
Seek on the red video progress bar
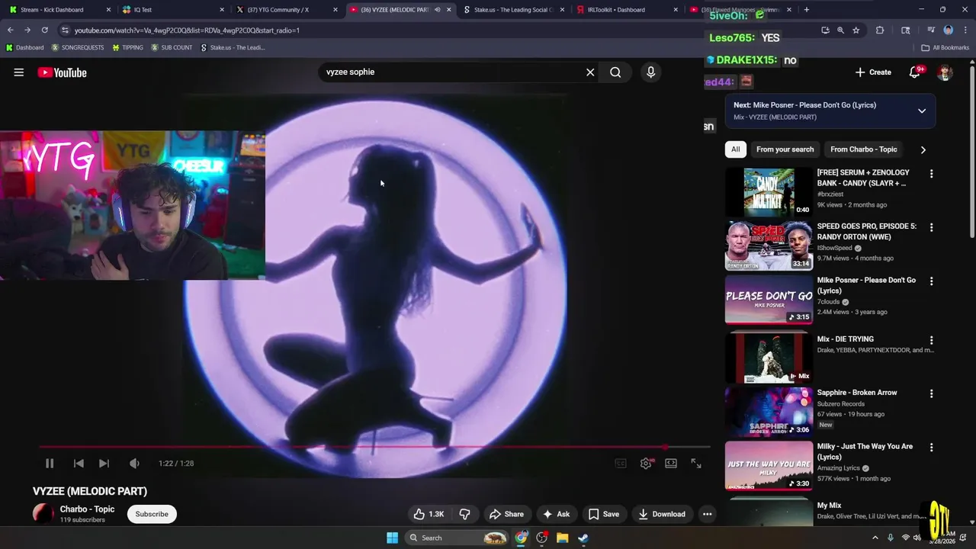click(x=374, y=447)
